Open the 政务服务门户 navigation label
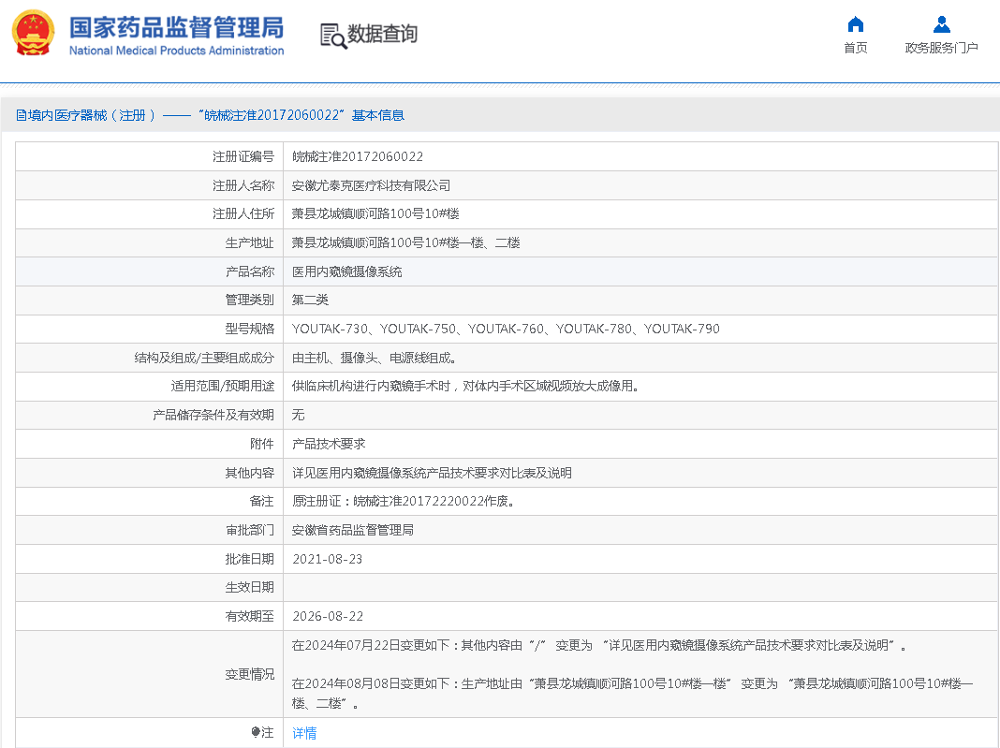Screen dimensions: 1000x748 (941, 48)
